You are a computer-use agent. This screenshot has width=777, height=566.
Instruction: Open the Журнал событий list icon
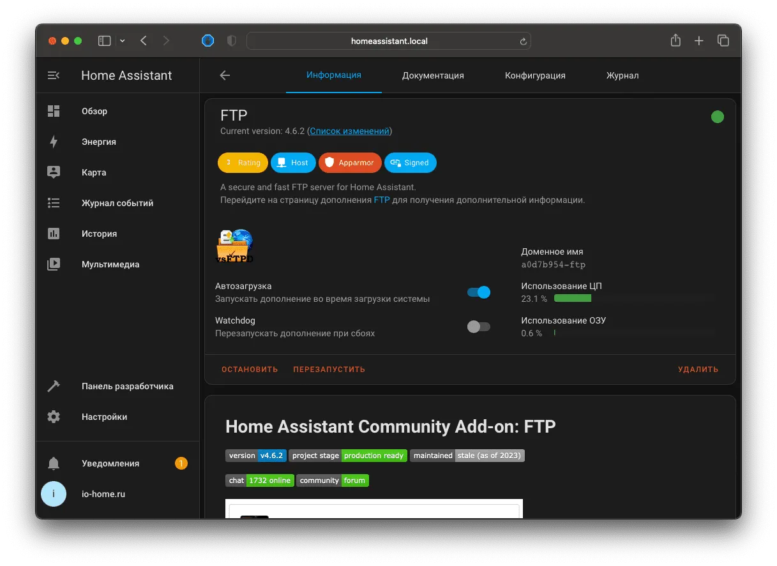tap(54, 203)
